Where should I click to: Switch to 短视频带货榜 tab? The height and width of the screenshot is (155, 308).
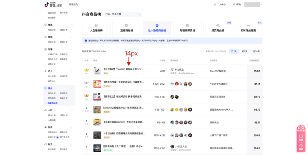click(188, 28)
